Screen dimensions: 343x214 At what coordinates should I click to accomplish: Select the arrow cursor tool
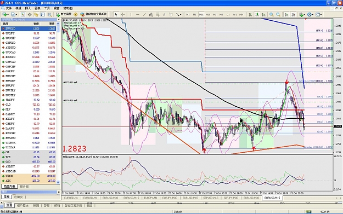point(116,14)
